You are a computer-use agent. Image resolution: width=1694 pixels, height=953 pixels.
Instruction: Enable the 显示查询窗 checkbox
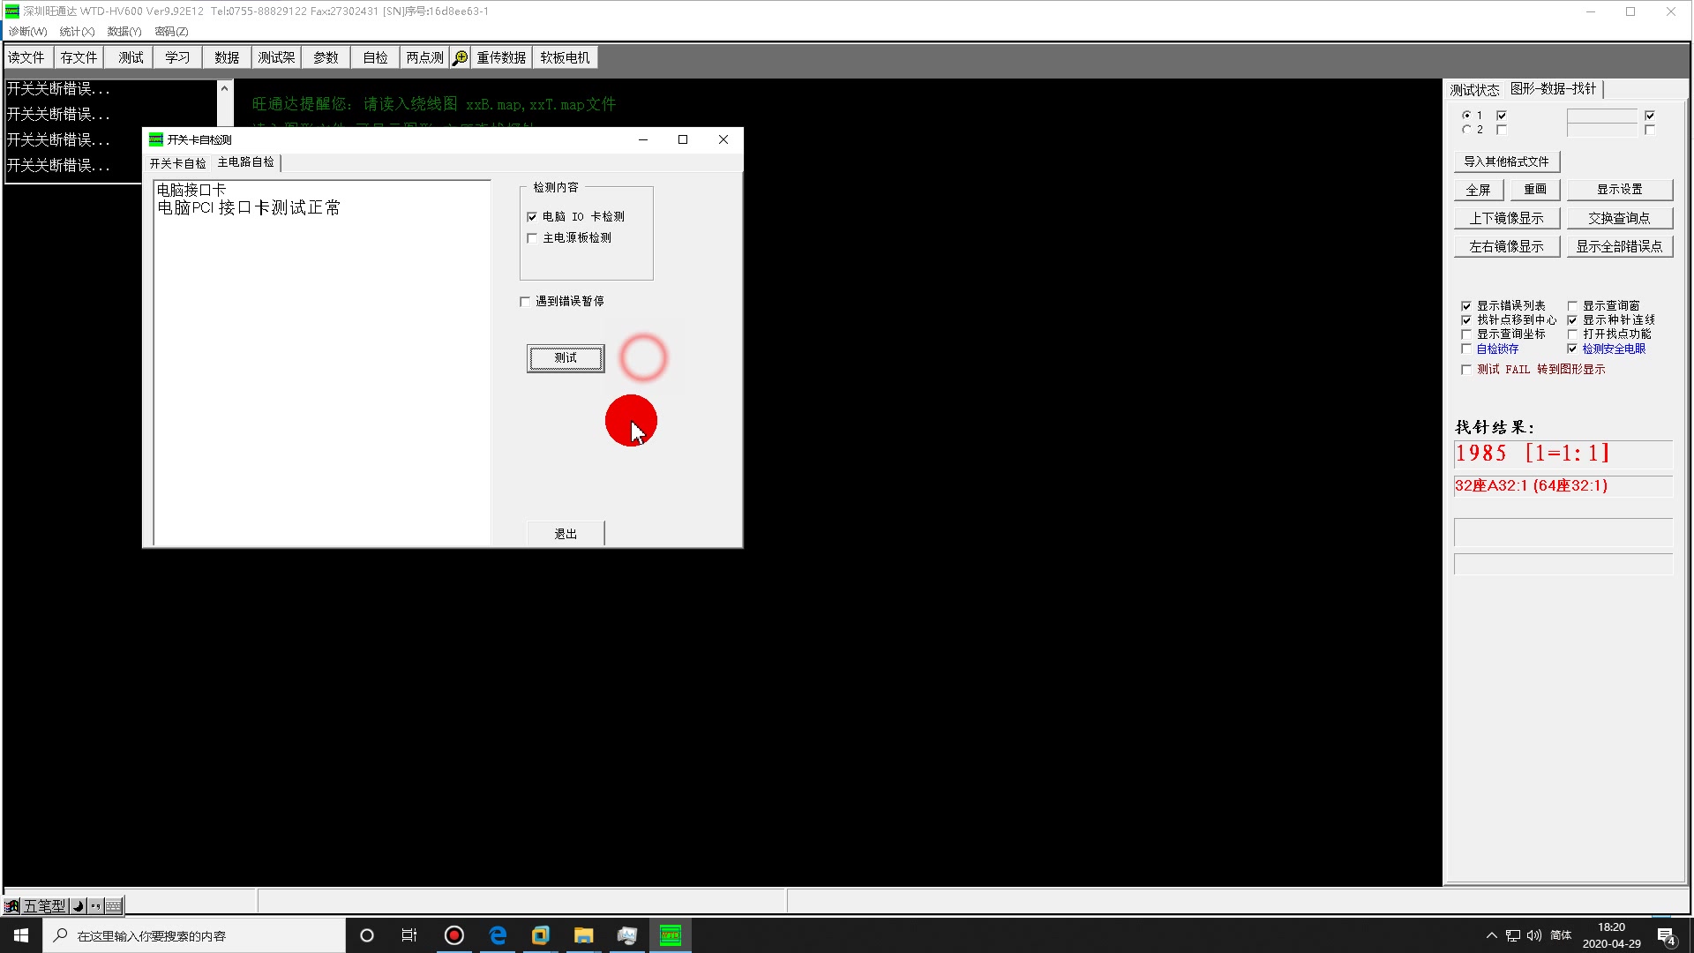pos(1572,306)
